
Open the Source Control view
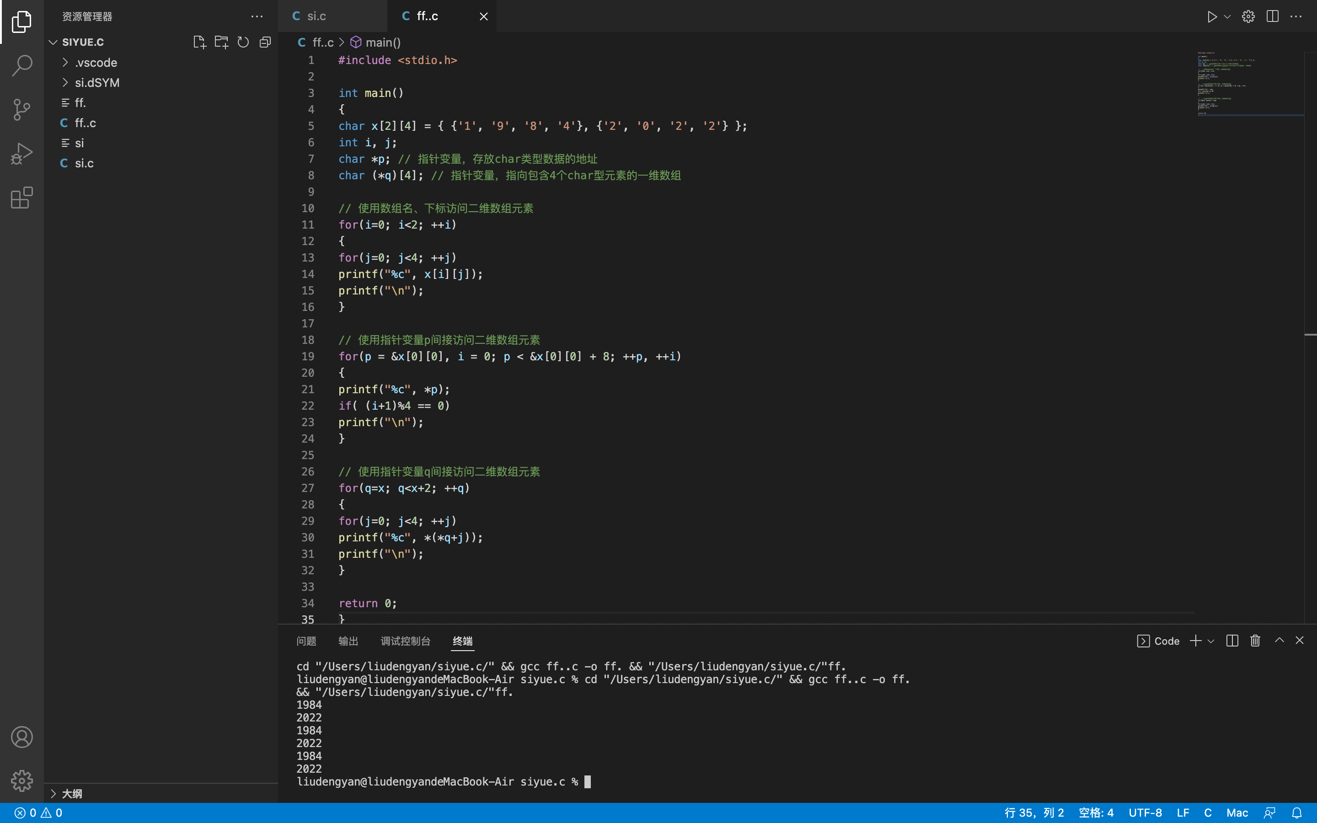tap(22, 109)
